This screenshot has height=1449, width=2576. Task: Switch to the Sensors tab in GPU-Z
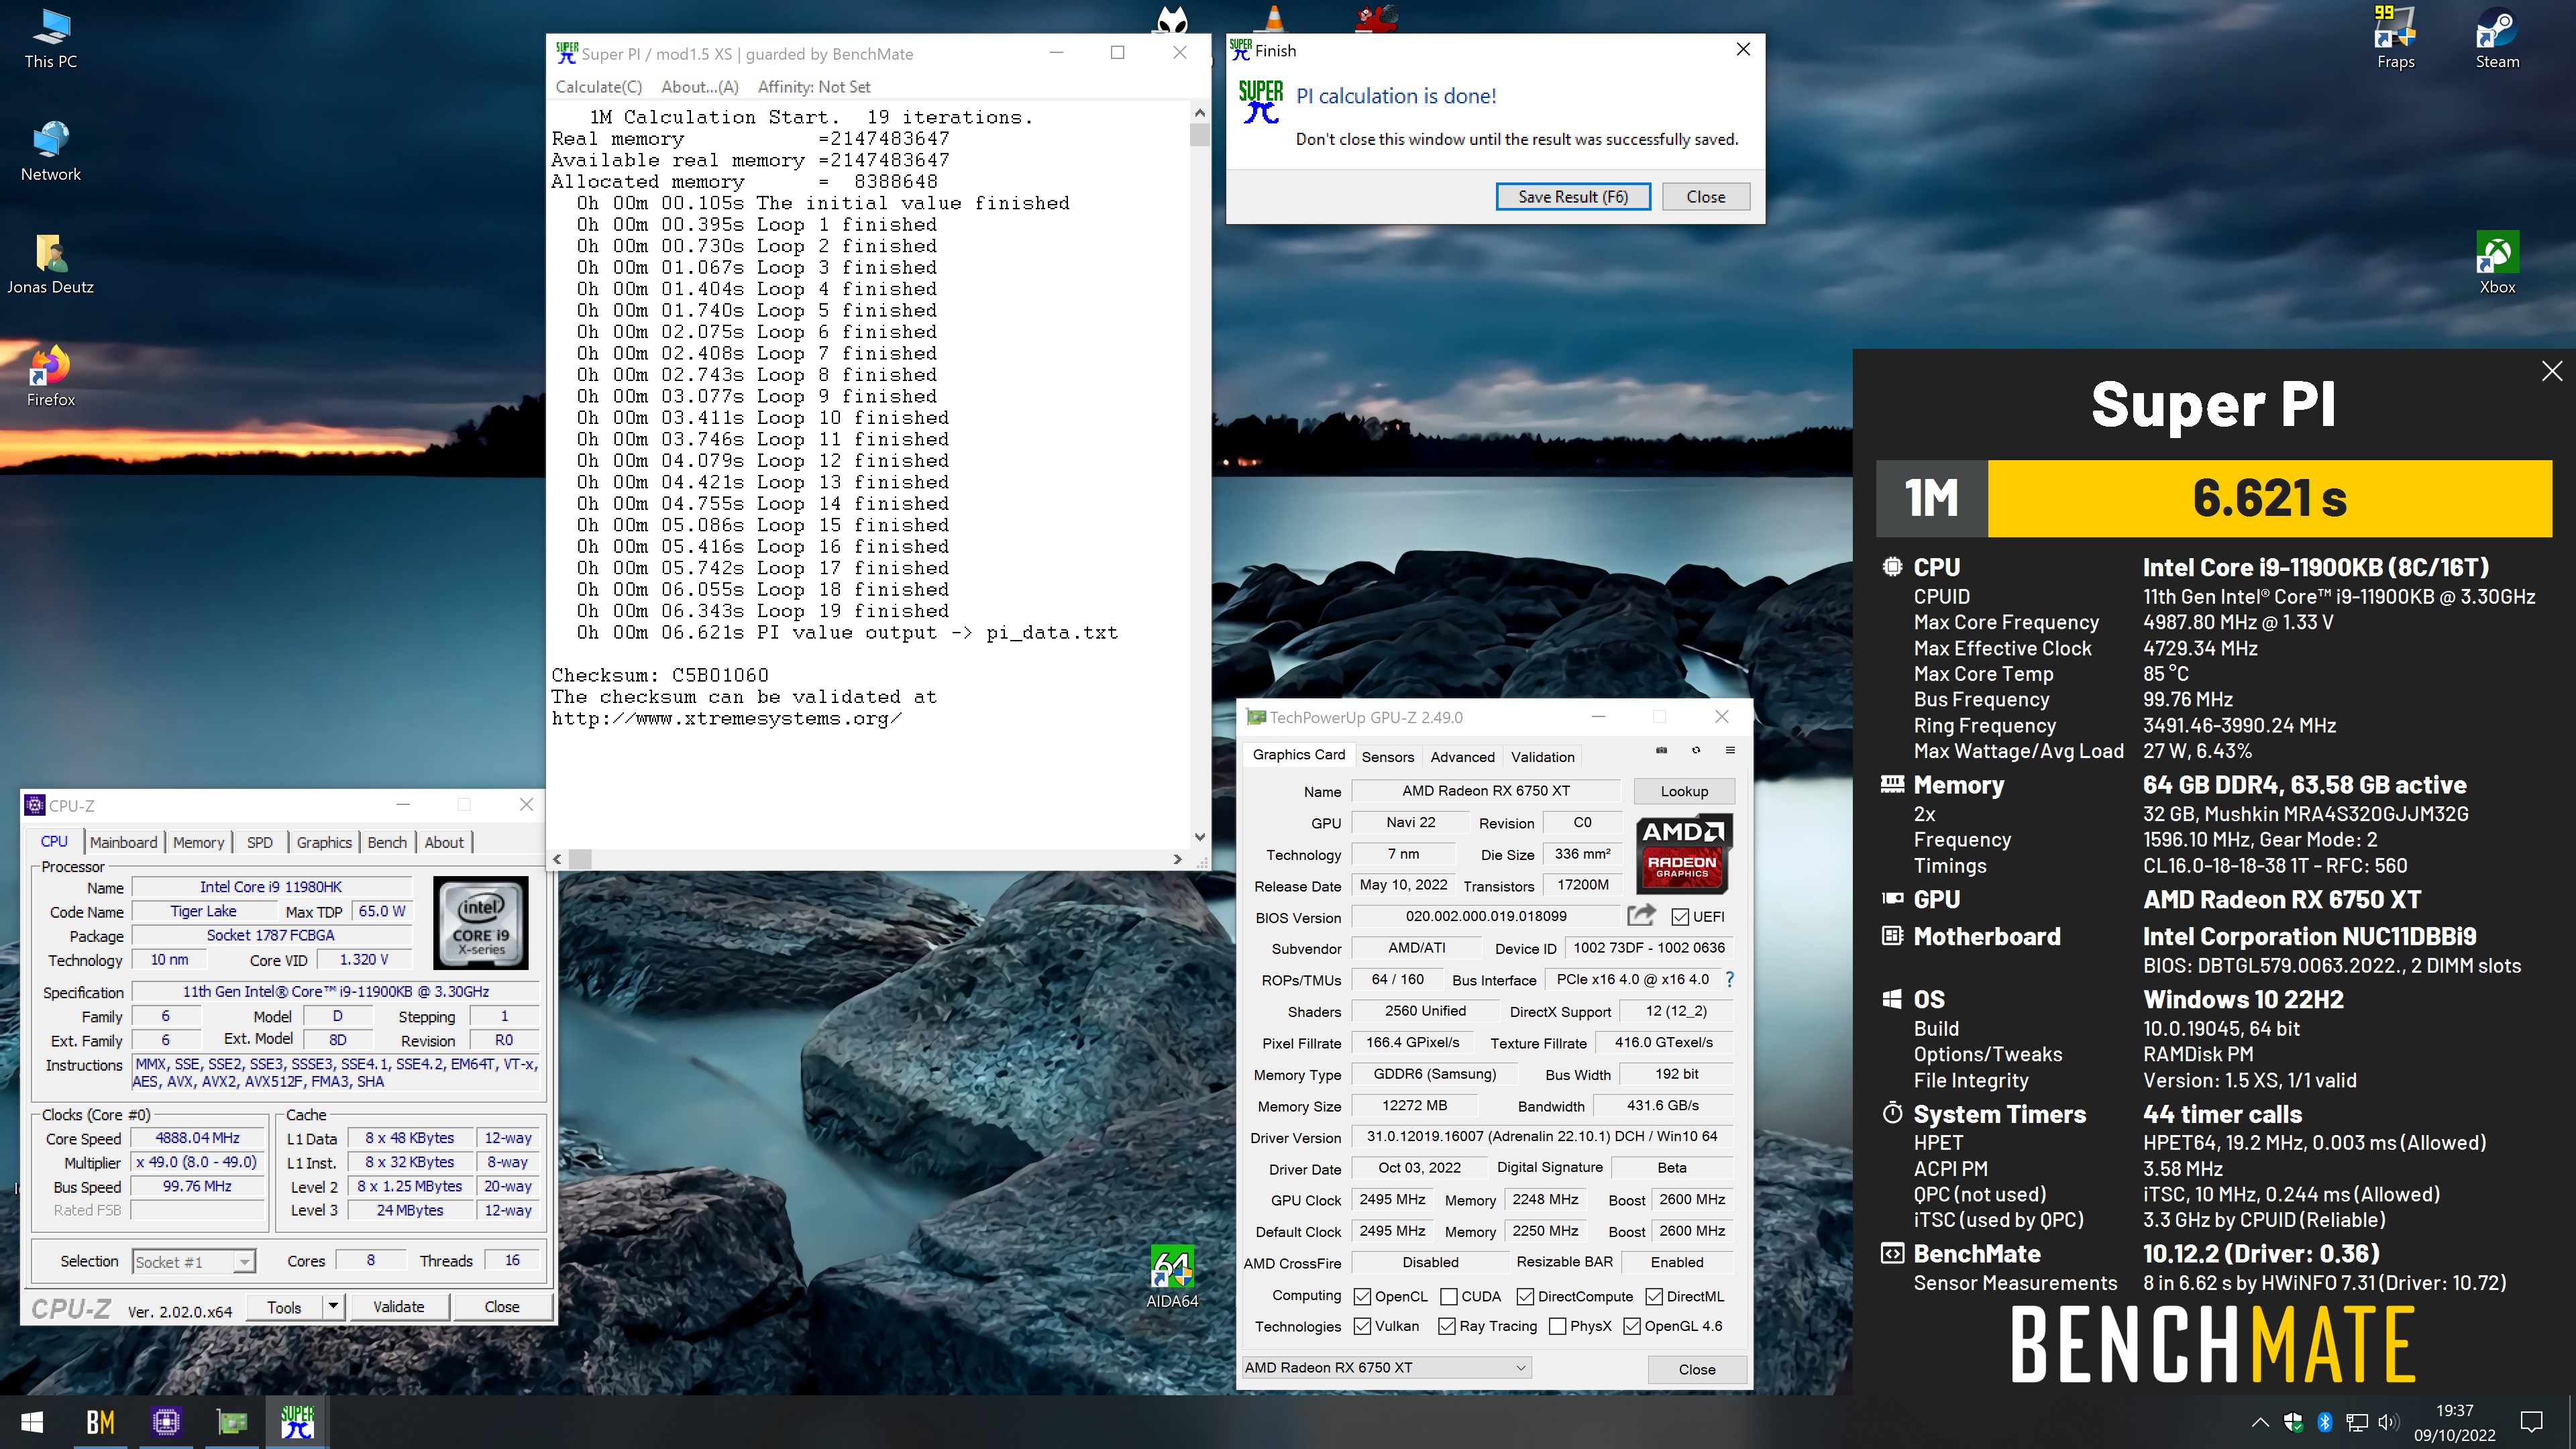[x=1388, y=756]
